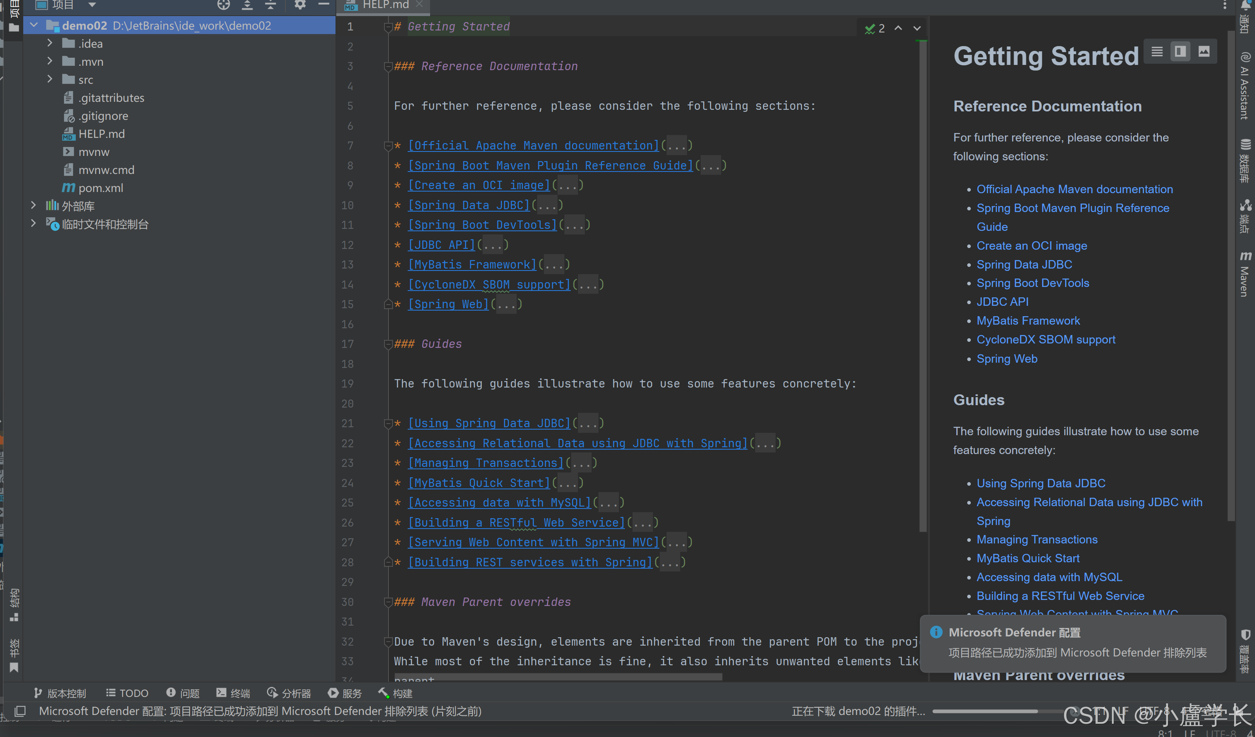Expand the src folder
The height and width of the screenshot is (737, 1255).
(x=50, y=79)
